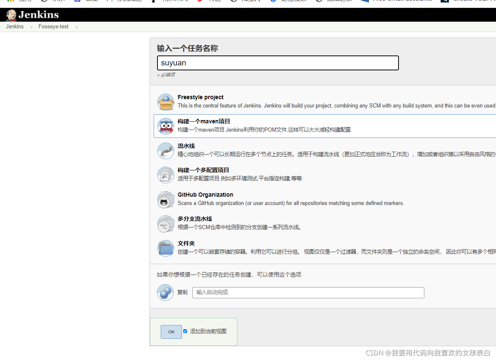Select the 文件夹 folder icon

pos(166,248)
